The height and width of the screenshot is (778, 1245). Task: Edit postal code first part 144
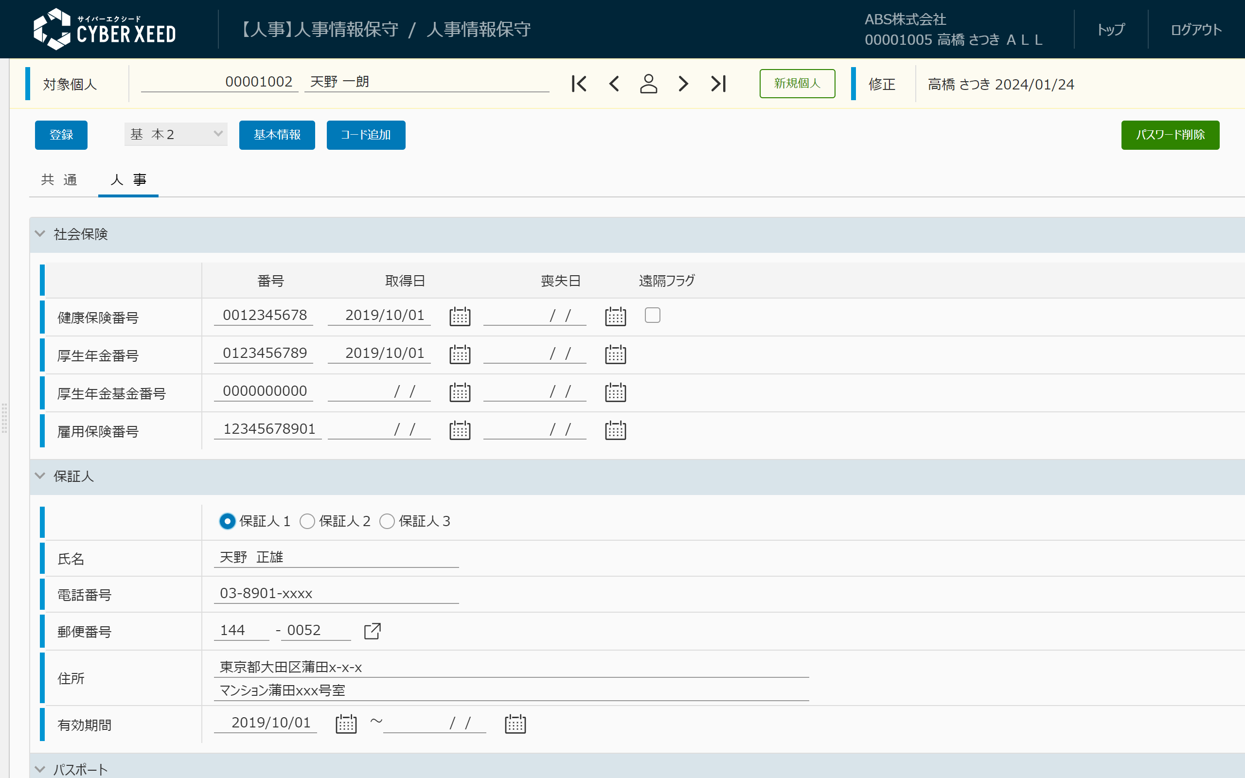point(241,630)
